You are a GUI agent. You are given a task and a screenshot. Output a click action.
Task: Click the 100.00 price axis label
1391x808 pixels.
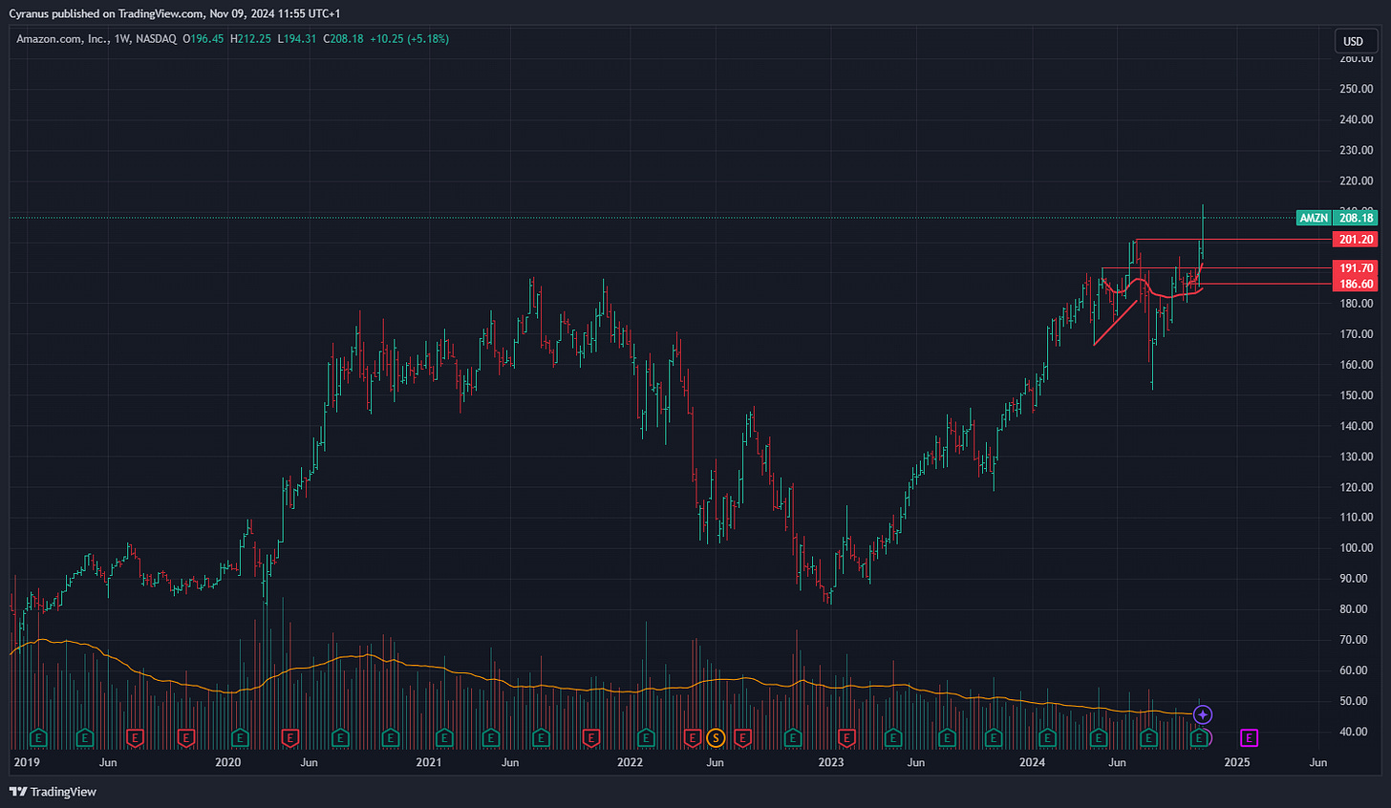tap(1356, 548)
